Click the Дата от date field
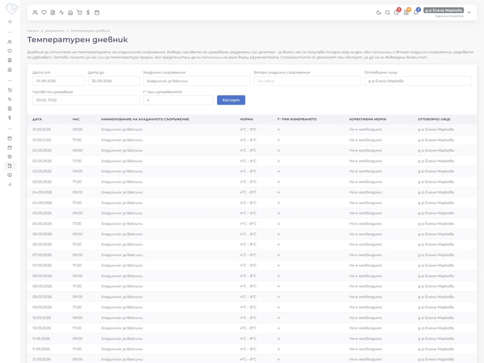The image size is (484, 363). pyautogui.click(x=58, y=81)
